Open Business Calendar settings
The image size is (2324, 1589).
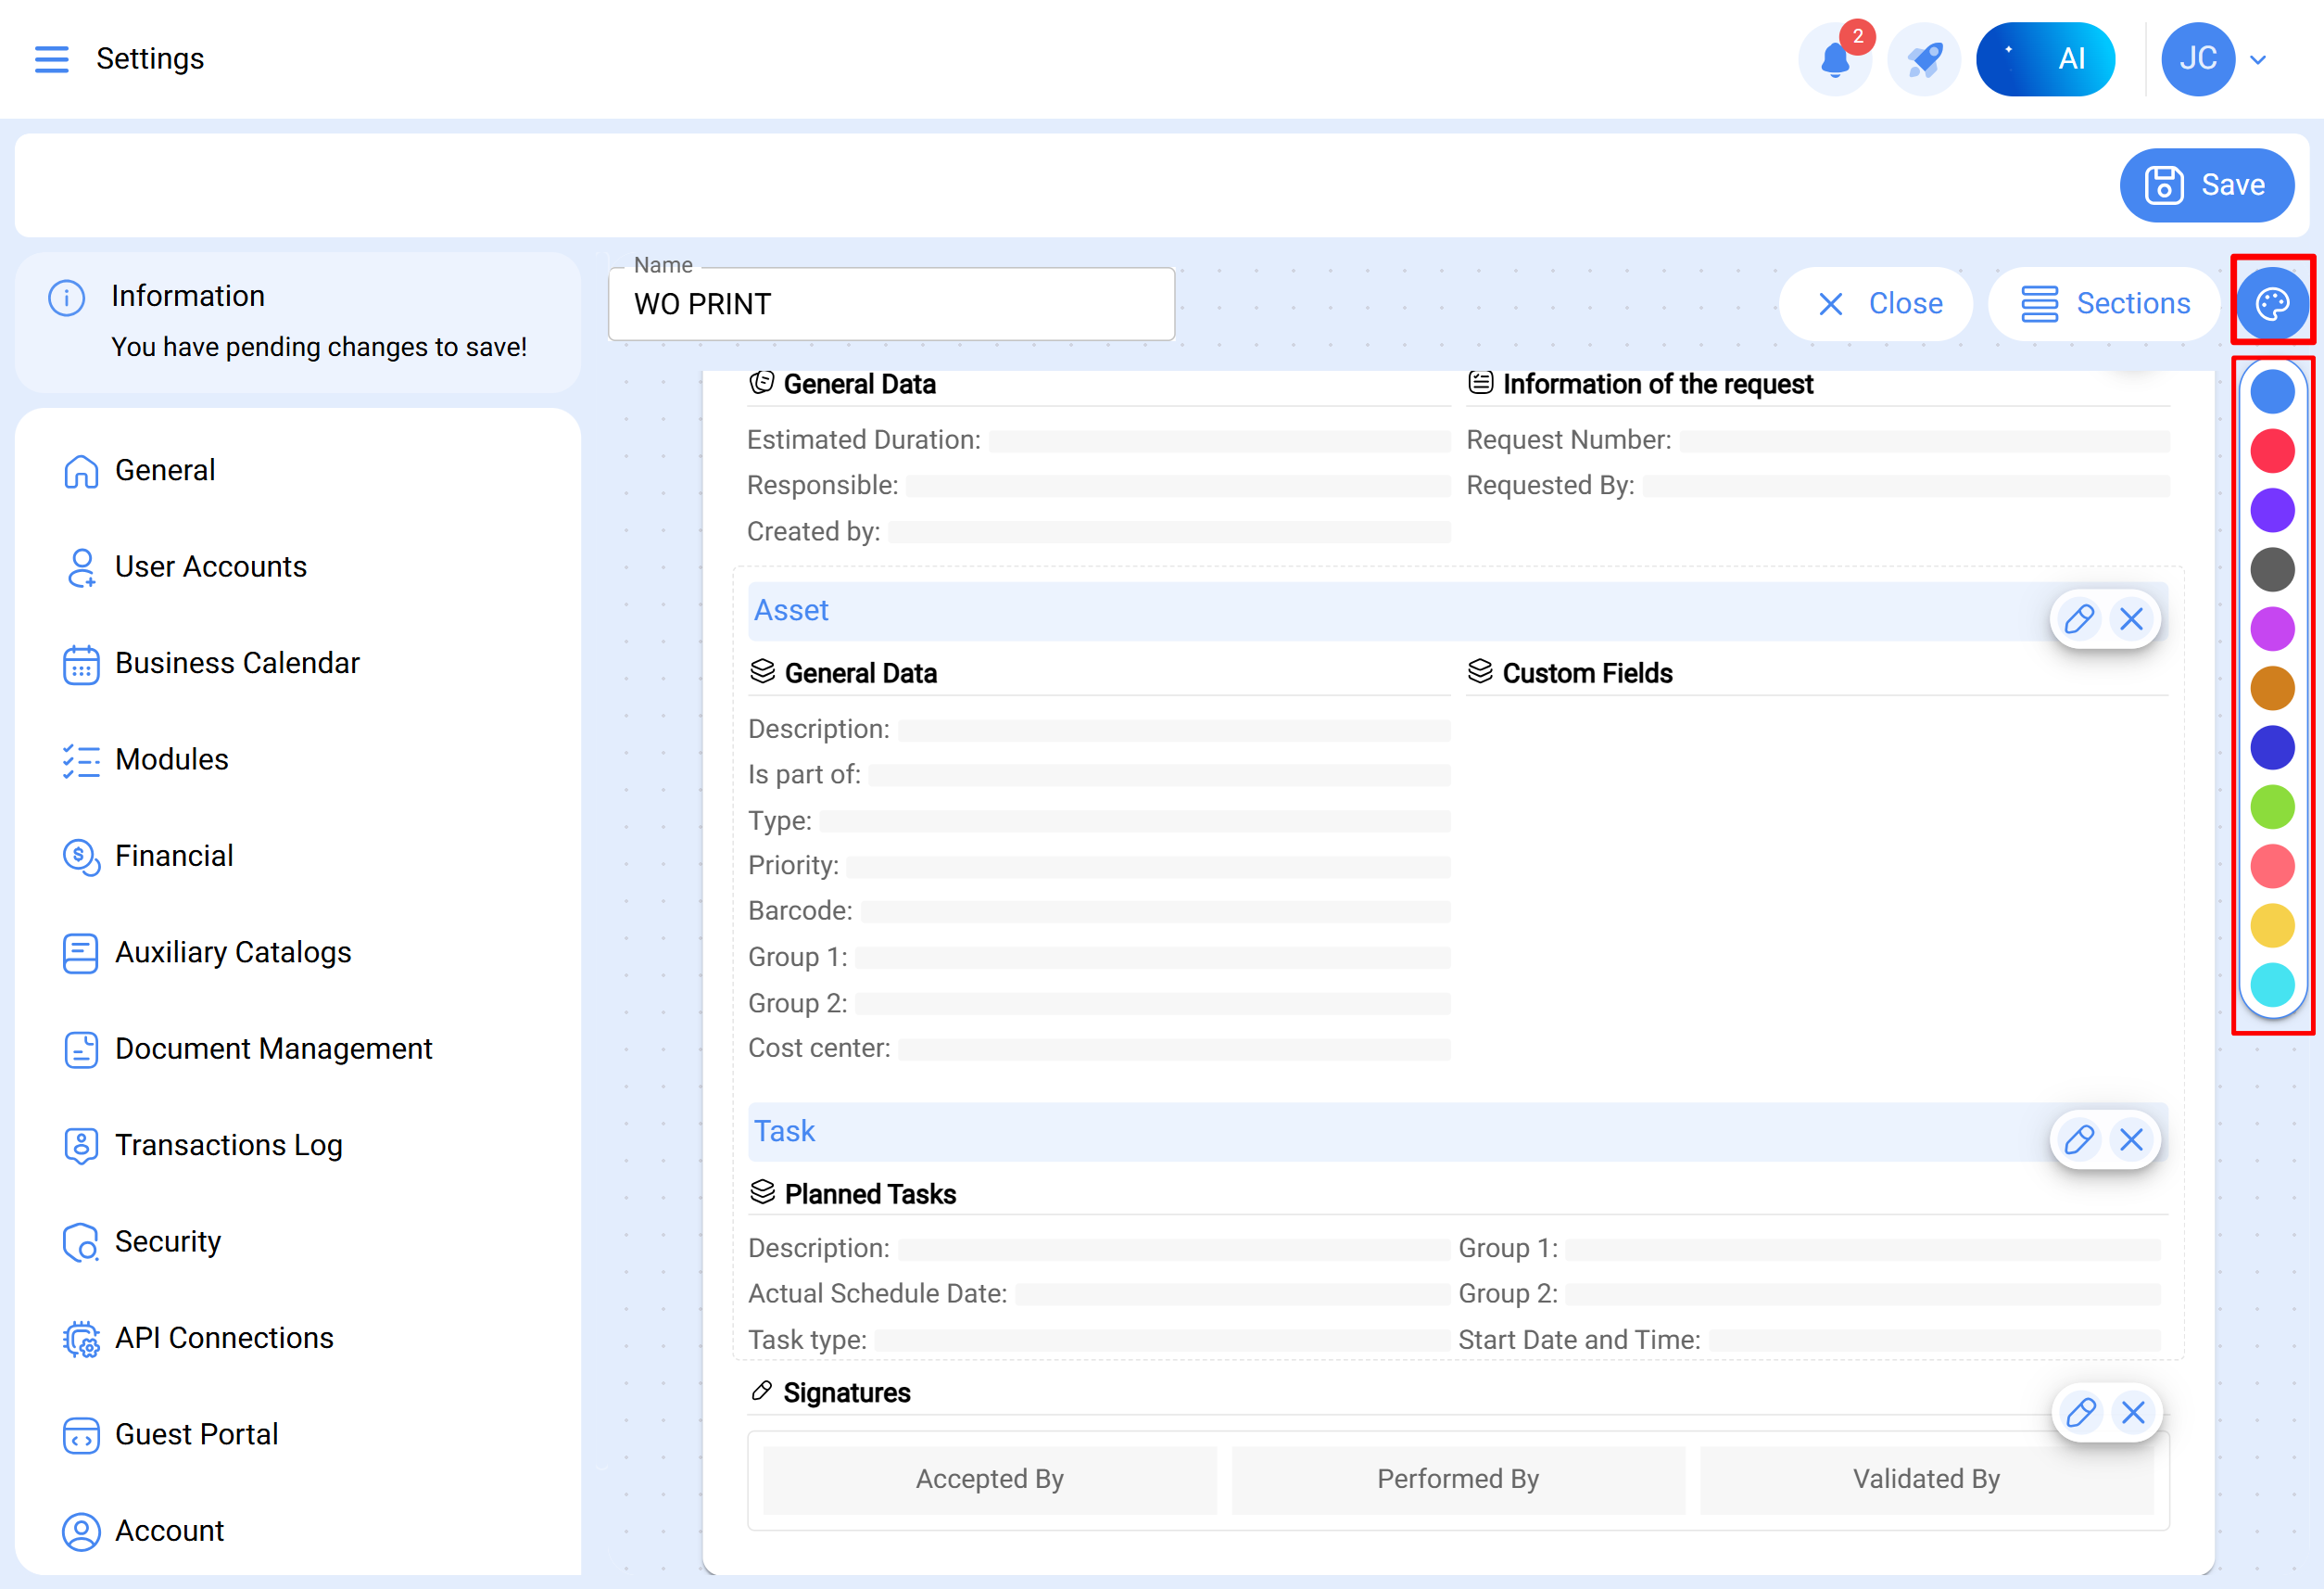81,664
